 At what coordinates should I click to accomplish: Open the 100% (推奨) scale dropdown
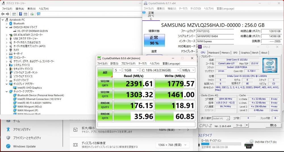pos(170,130)
